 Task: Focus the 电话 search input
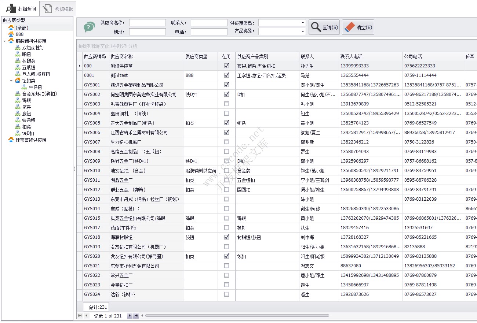point(209,32)
